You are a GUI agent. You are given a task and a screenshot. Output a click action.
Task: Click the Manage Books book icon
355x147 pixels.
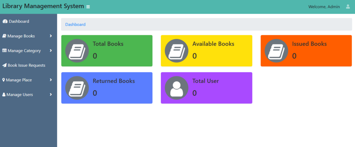point(4,36)
